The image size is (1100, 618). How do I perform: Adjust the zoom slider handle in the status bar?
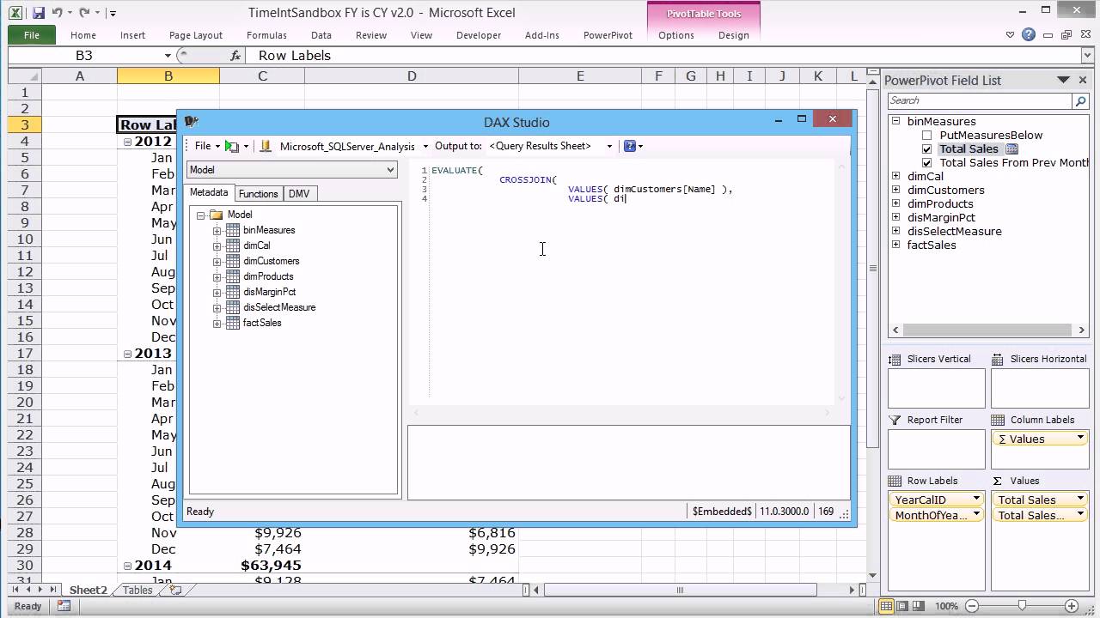[x=1022, y=606]
